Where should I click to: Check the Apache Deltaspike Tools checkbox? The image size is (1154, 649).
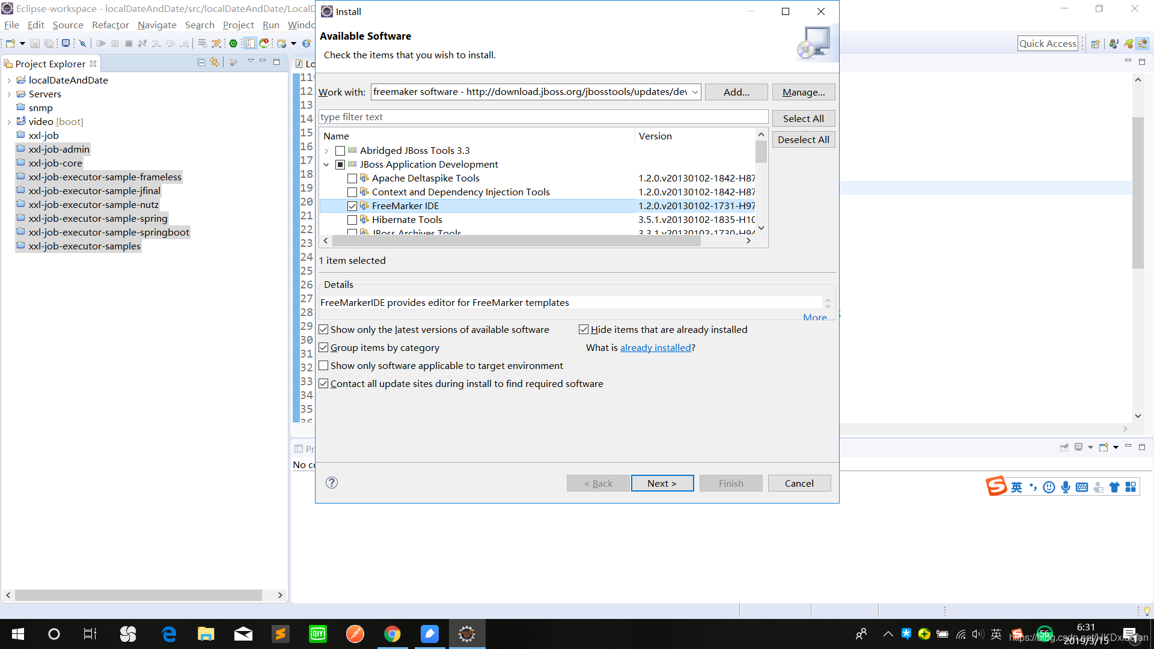point(352,178)
